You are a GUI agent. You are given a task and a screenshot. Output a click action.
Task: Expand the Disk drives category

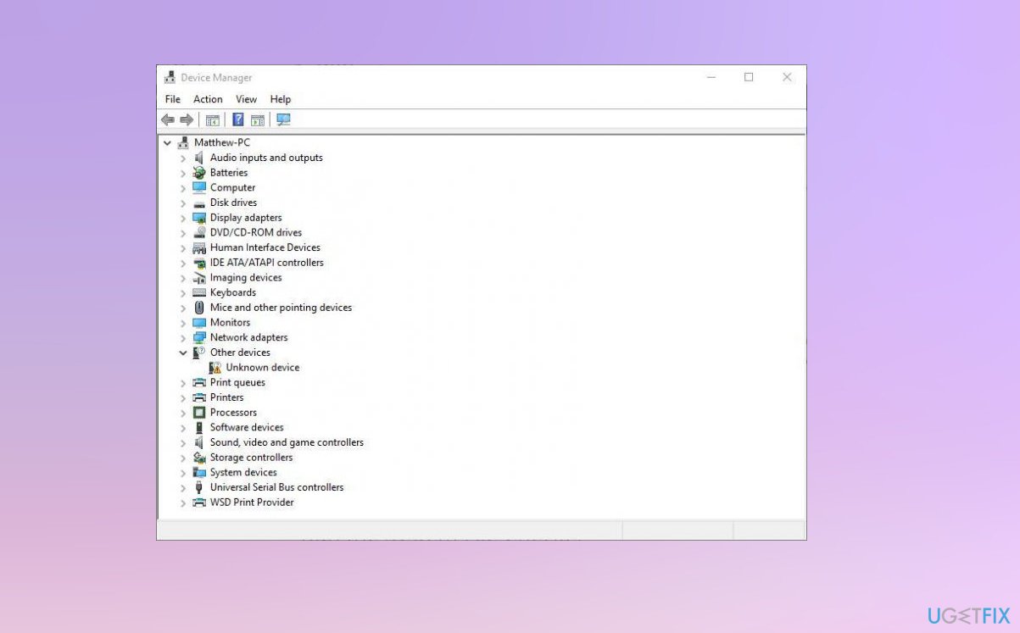183,203
